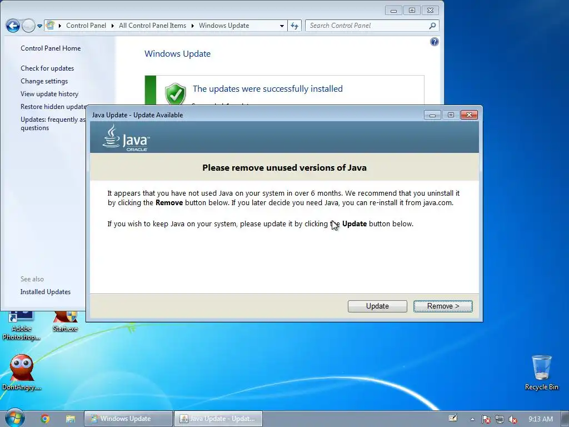The height and width of the screenshot is (427, 569).
Task: Open Updates frequently asked questions link
Action: click(53, 123)
